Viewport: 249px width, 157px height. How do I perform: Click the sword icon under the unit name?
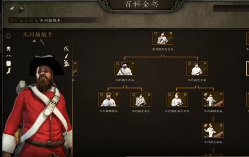(x=42, y=42)
